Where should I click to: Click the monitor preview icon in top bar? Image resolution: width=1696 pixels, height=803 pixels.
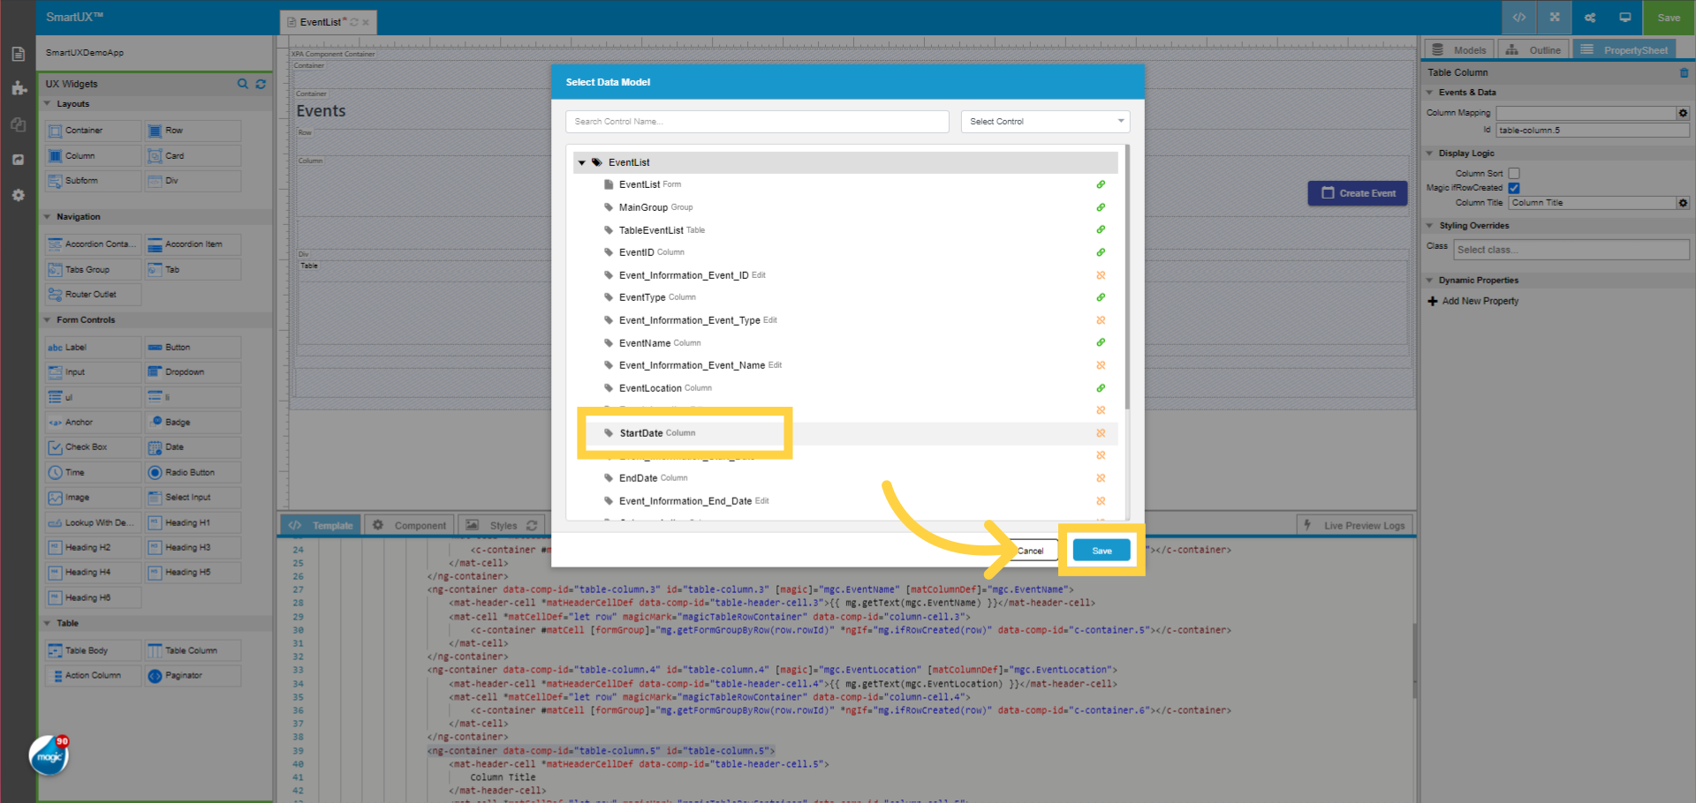(1625, 18)
